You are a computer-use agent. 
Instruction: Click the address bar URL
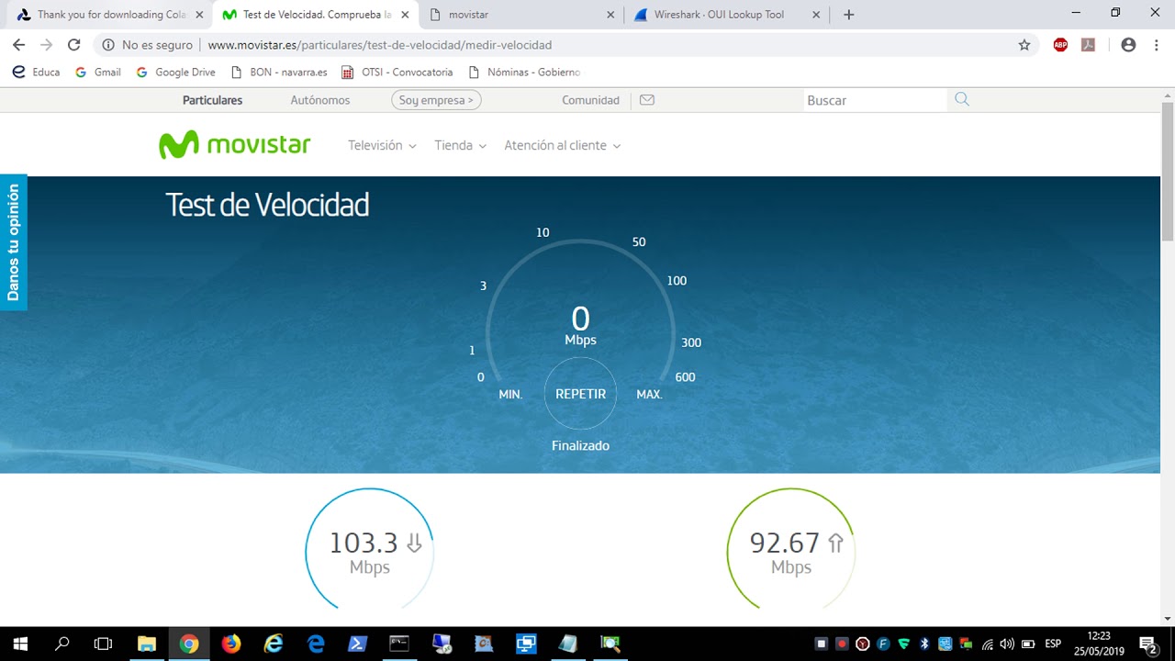pyautogui.click(x=380, y=44)
